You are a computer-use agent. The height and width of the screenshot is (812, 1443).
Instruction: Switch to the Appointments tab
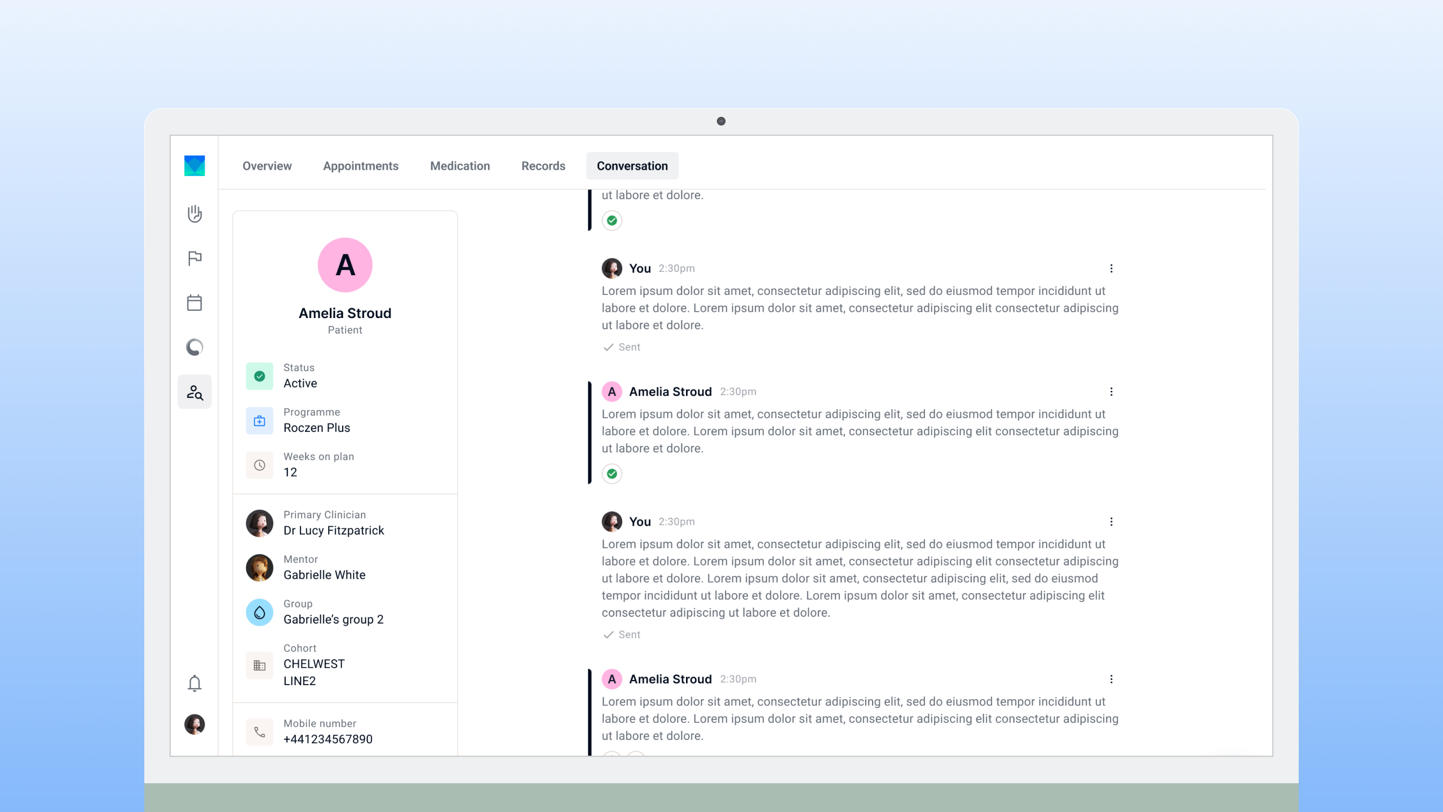pyautogui.click(x=360, y=166)
